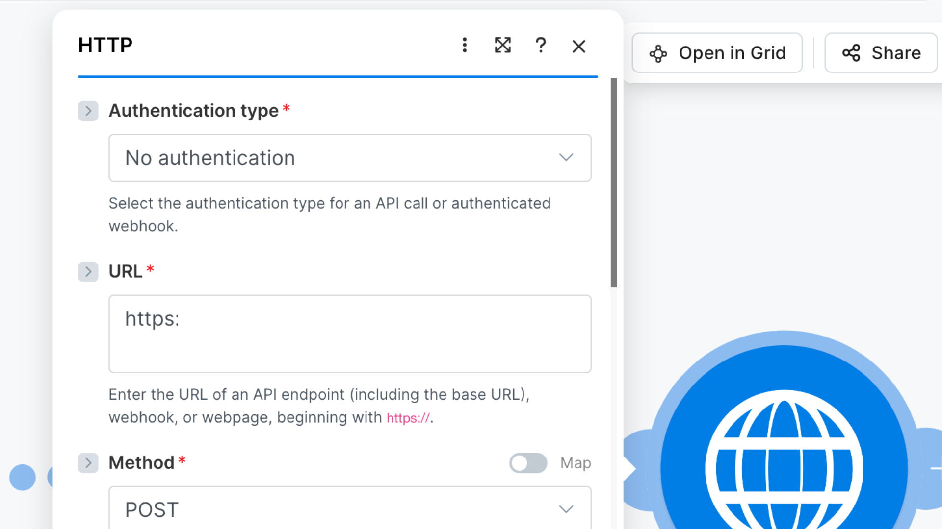Open the HTTP module options menu (three dots)
The height and width of the screenshot is (529, 942).
point(465,45)
